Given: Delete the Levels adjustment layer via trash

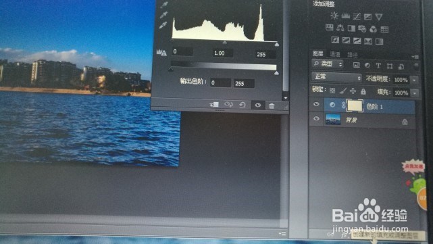Looking at the screenshot, I should coord(272,105).
